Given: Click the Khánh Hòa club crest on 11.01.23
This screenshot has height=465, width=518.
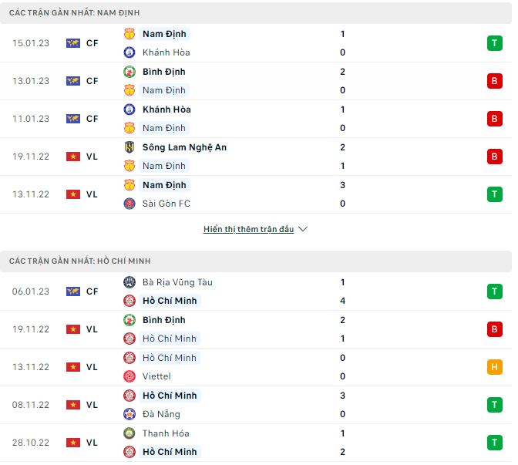Looking at the screenshot, I should 129,110.
